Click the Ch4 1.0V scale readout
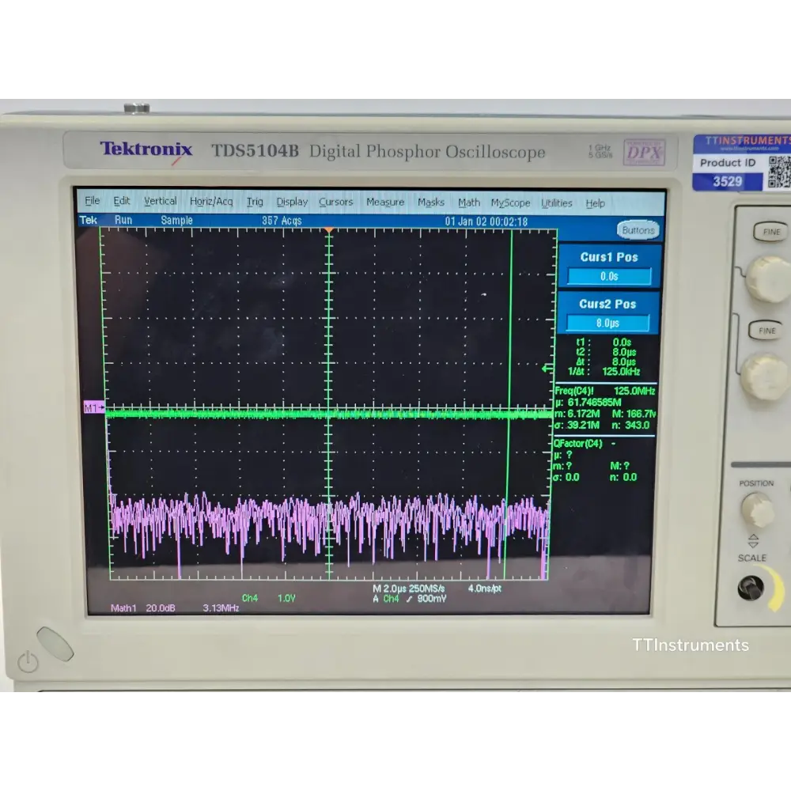Screen dimensions: 791x791 (x=268, y=598)
